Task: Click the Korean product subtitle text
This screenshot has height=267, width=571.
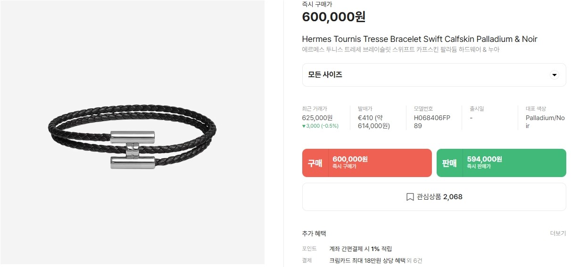Action: (401, 49)
